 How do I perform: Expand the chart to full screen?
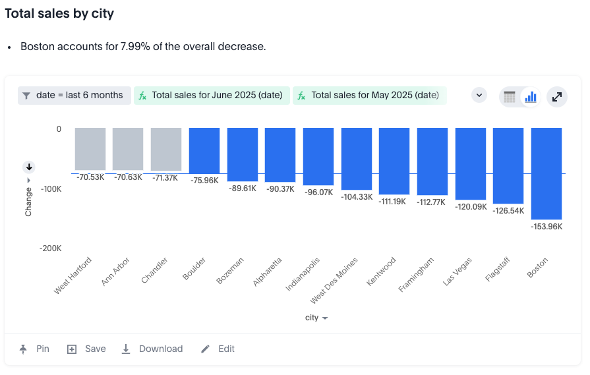coord(557,97)
